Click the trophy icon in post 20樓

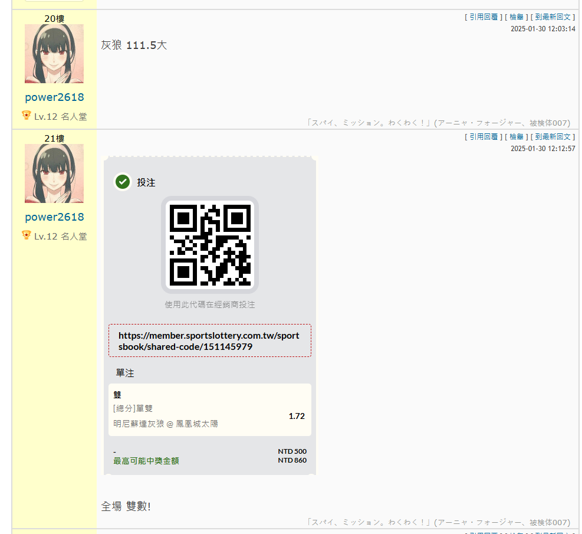(x=27, y=116)
